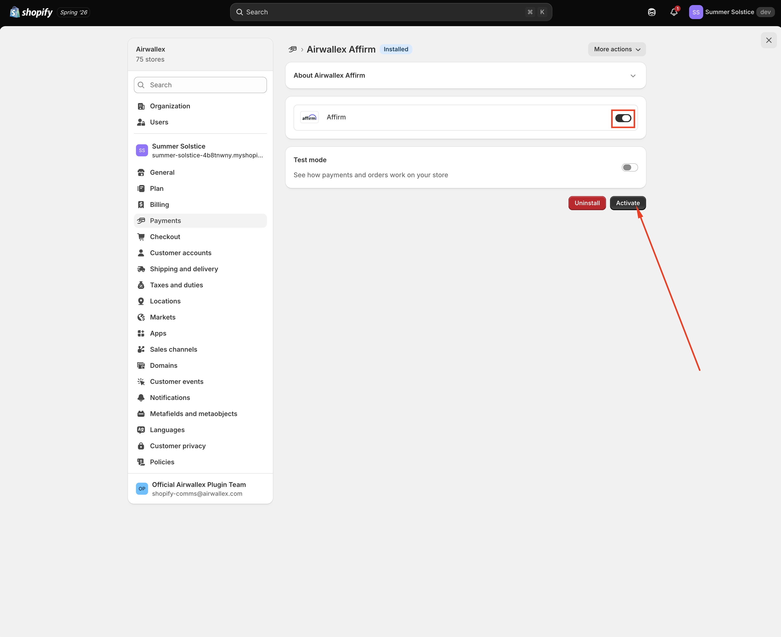781x637 pixels.
Task: Open Checkout settings
Action: pyautogui.click(x=200, y=237)
